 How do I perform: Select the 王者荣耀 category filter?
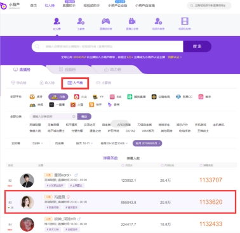[x=53, y=125]
